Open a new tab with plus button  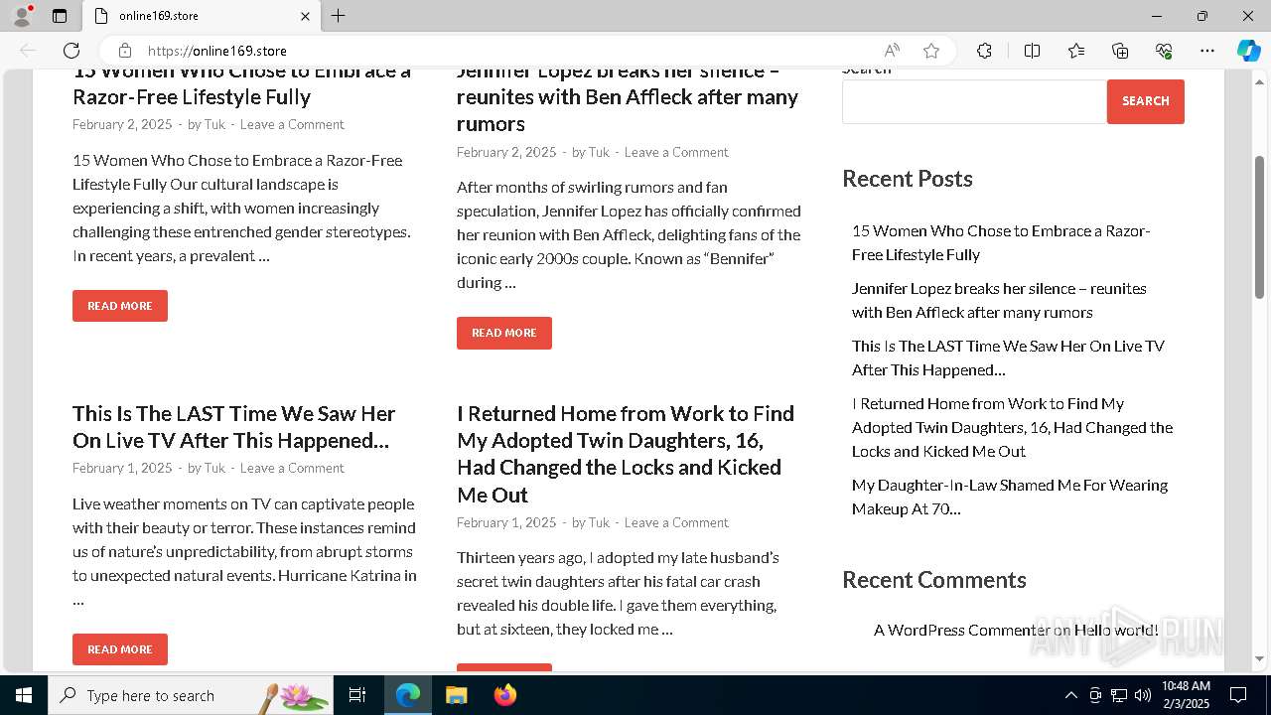pos(338,16)
